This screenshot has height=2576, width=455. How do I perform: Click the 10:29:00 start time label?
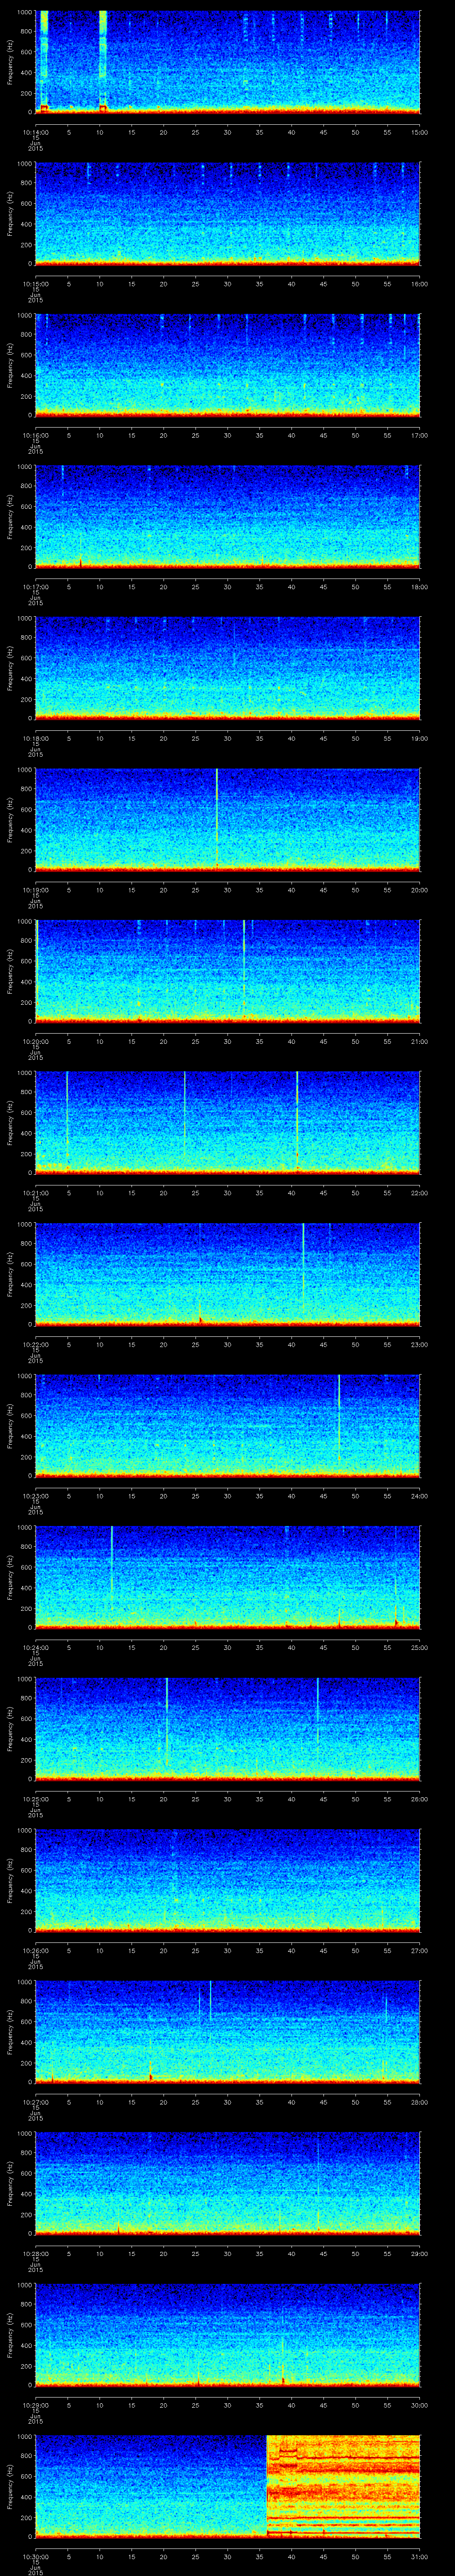[x=35, y=2405]
